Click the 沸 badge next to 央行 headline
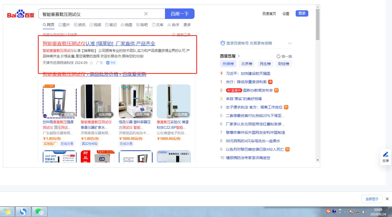The height and width of the screenshot is (217, 392). click(270, 82)
